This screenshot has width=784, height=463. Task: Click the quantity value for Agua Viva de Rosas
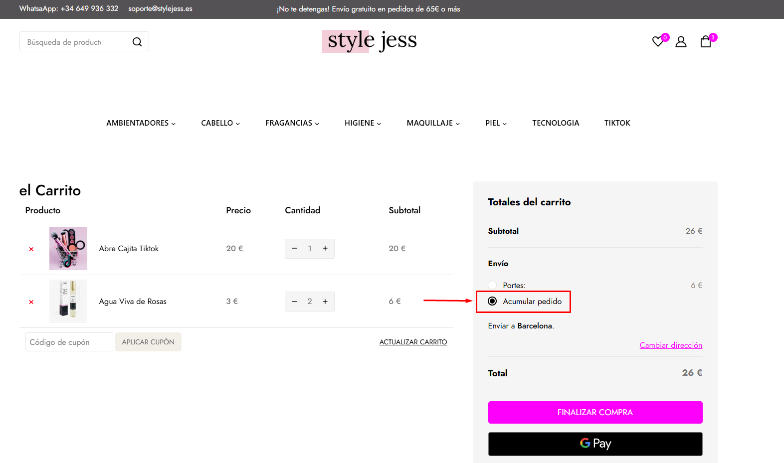click(310, 301)
